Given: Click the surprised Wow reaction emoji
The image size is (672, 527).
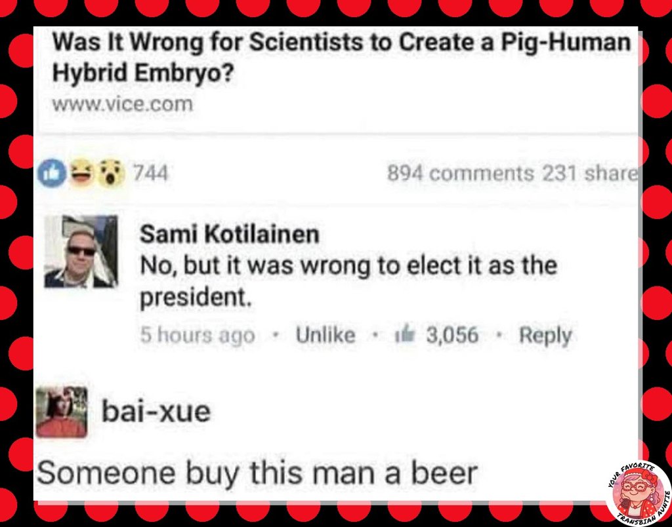Looking at the screenshot, I should click(x=112, y=174).
